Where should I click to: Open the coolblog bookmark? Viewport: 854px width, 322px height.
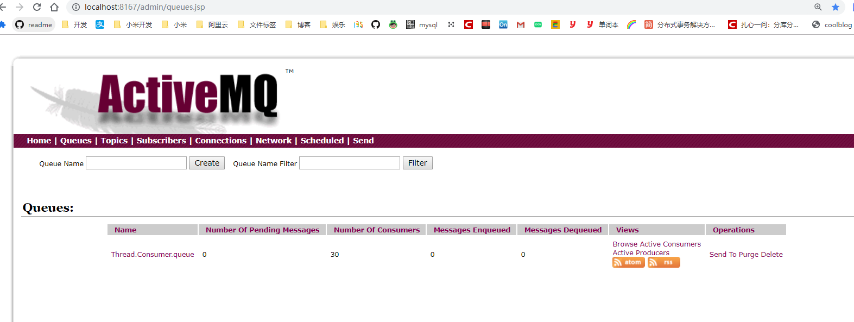[x=832, y=24]
